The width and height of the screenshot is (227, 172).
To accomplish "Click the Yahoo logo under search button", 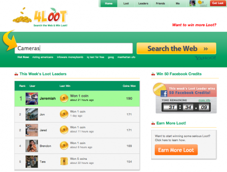I will (x=205, y=58).
